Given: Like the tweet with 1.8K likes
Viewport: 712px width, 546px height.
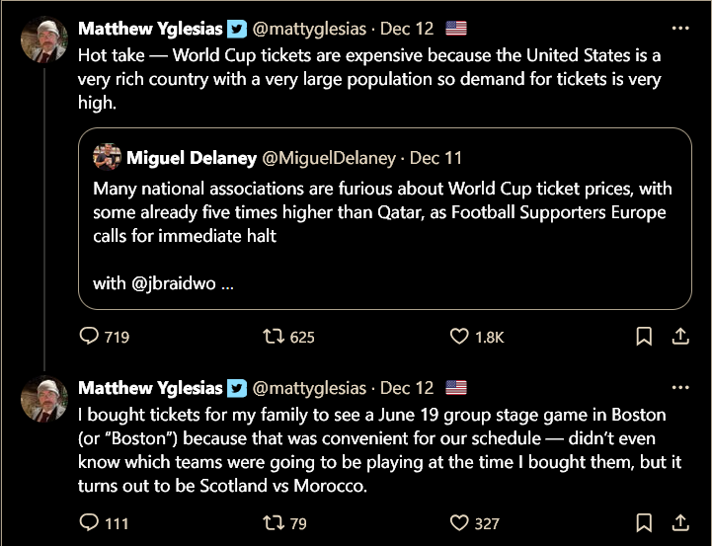Looking at the screenshot, I should (459, 337).
